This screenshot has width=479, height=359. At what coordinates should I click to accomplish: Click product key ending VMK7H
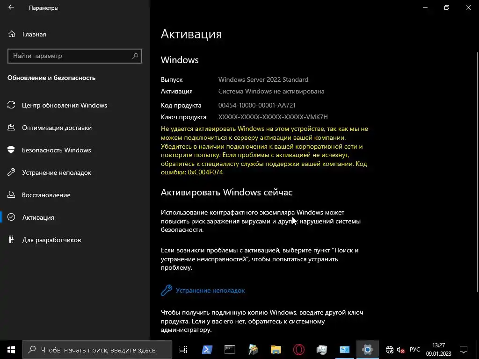pyautogui.click(x=273, y=117)
